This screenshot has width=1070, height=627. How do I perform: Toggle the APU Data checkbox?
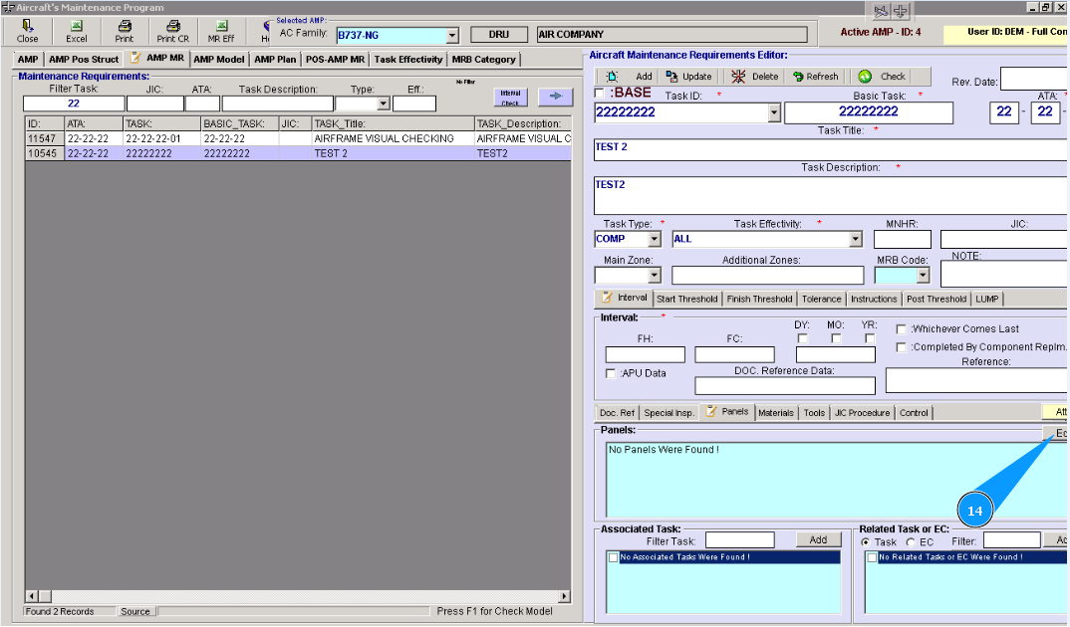coord(611,373)
